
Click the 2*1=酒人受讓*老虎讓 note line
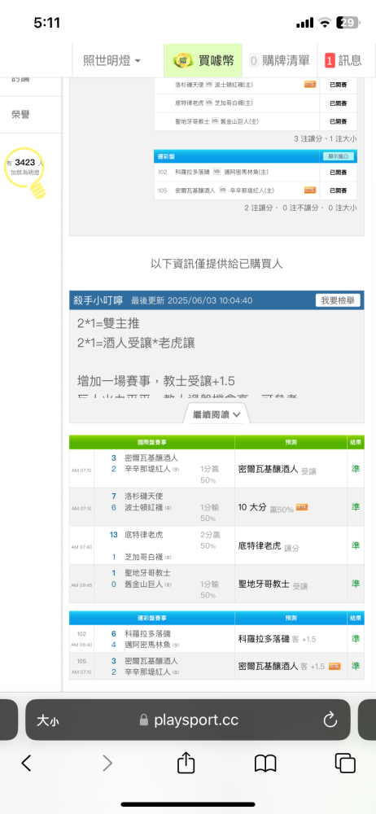136,344
